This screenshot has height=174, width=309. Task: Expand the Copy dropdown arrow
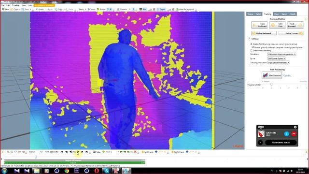click(x=64, y=9)
